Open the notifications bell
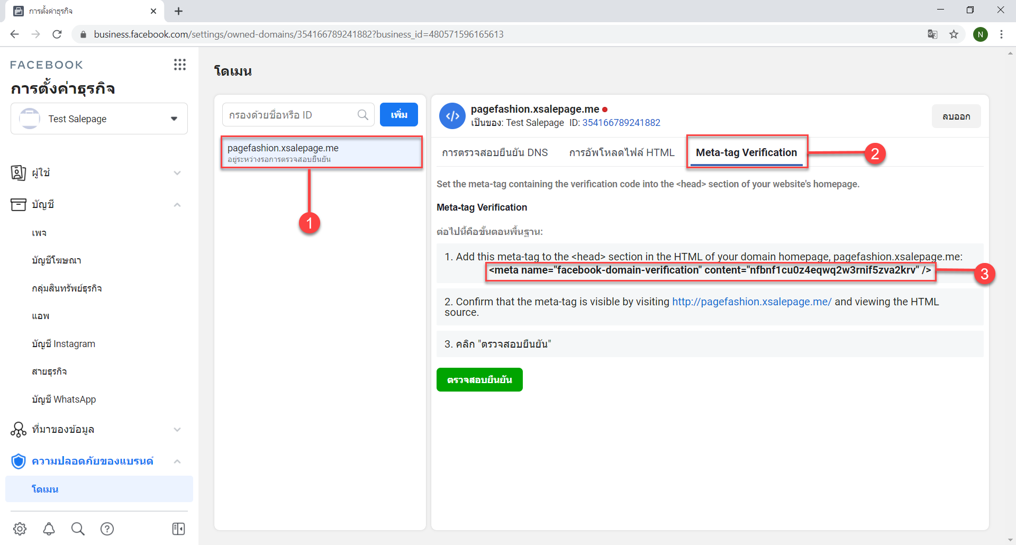The height and width of the screenshot is (545, 1016). click(49, 529)
